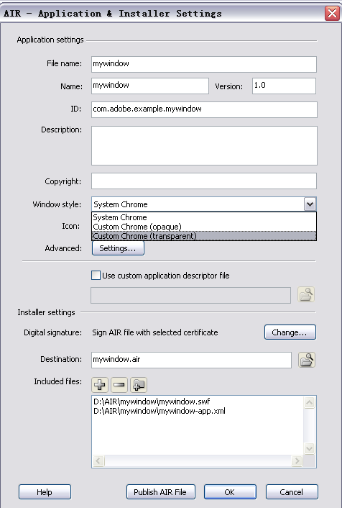
Task: Enable Use custom application descriptor file
Action: 96,276
